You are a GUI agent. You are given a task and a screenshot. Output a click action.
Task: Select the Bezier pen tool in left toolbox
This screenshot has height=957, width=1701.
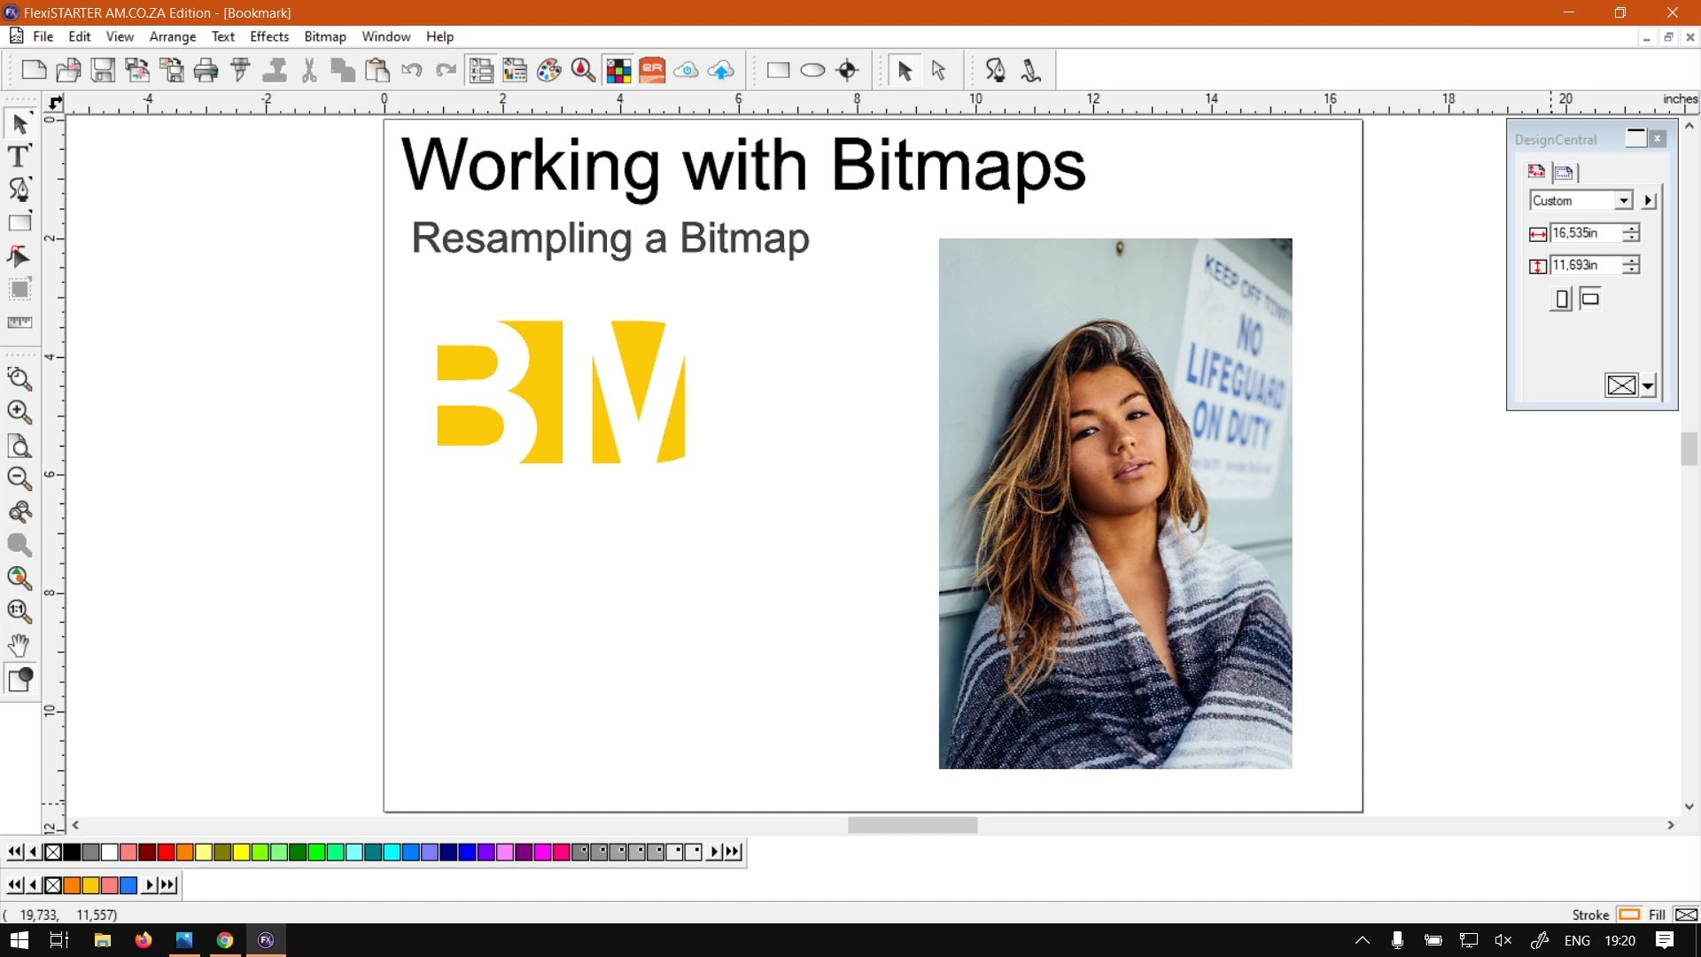(19, 189)
